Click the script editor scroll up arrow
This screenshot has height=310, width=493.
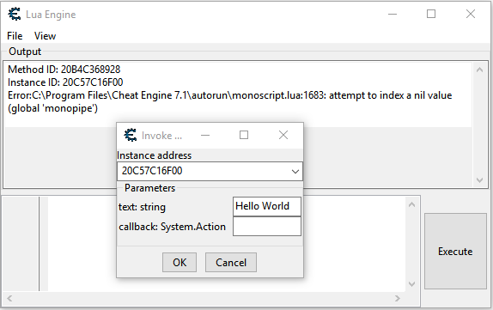click(x=411, y=204)
